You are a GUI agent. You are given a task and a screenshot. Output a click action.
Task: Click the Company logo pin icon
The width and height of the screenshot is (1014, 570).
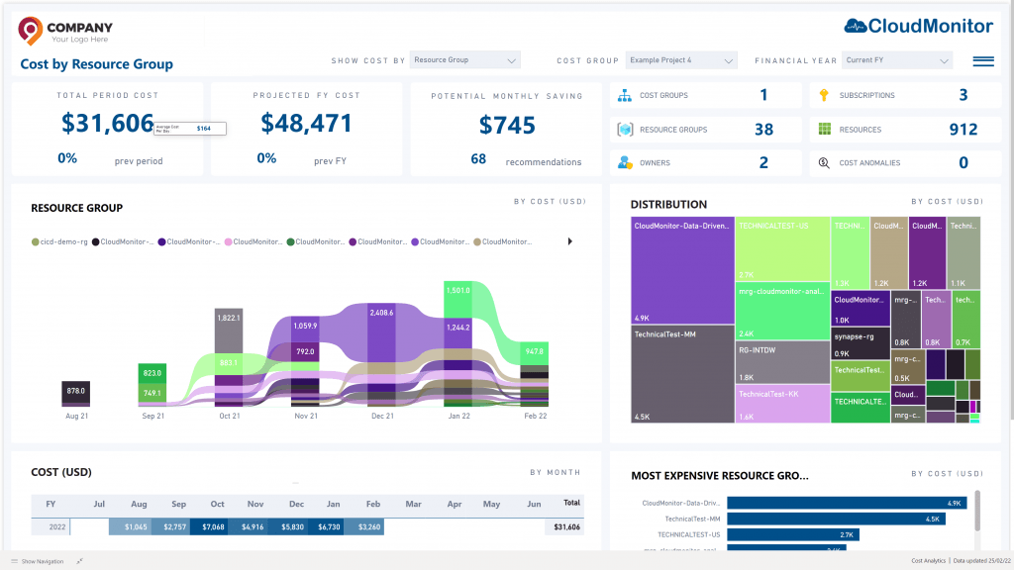(x=30, y=31)
